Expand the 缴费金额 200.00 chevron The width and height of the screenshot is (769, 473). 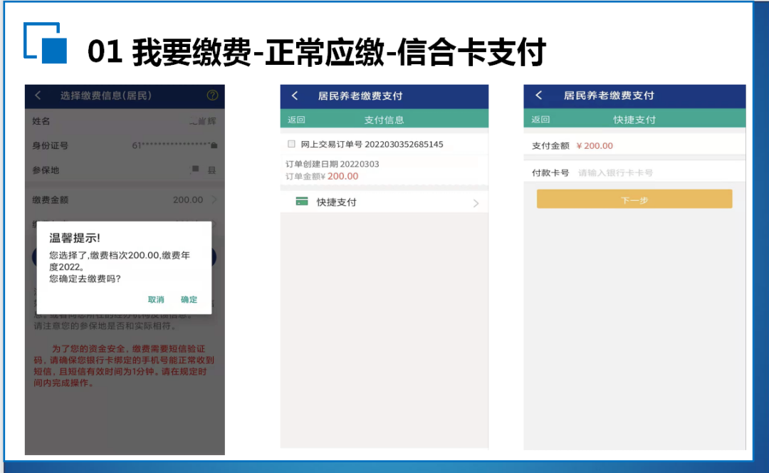pos(214,199)
